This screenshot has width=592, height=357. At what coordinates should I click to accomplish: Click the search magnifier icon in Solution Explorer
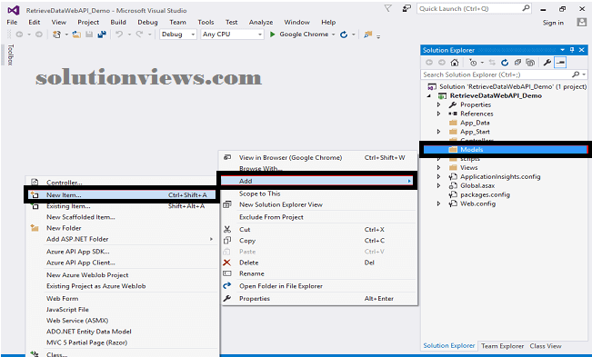[576, 74]
